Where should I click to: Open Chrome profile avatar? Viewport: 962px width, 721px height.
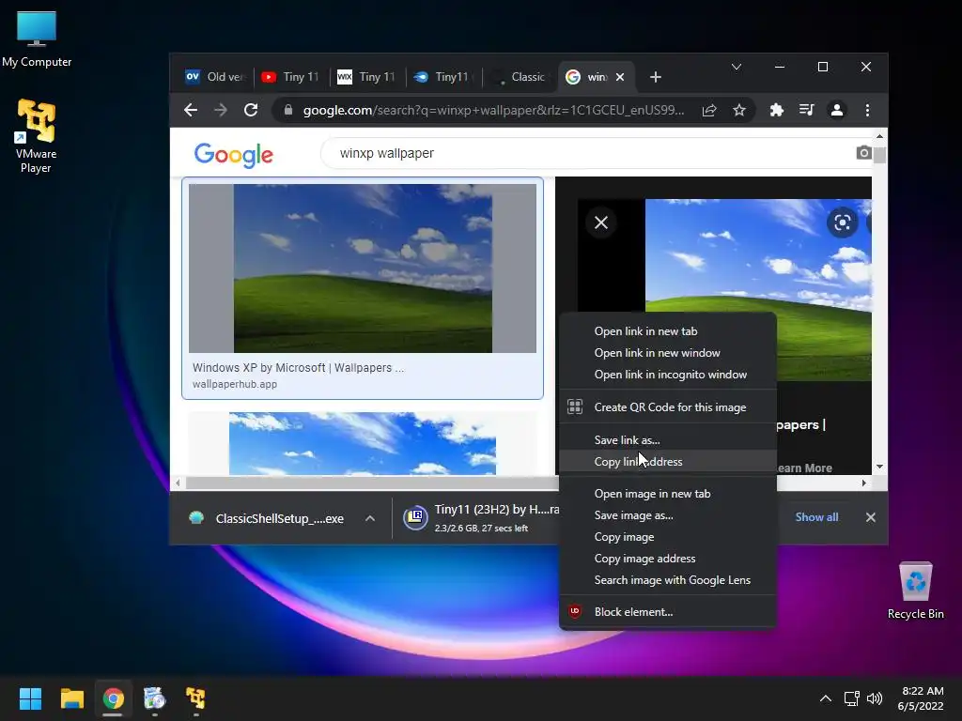click(x=836, y=111)
